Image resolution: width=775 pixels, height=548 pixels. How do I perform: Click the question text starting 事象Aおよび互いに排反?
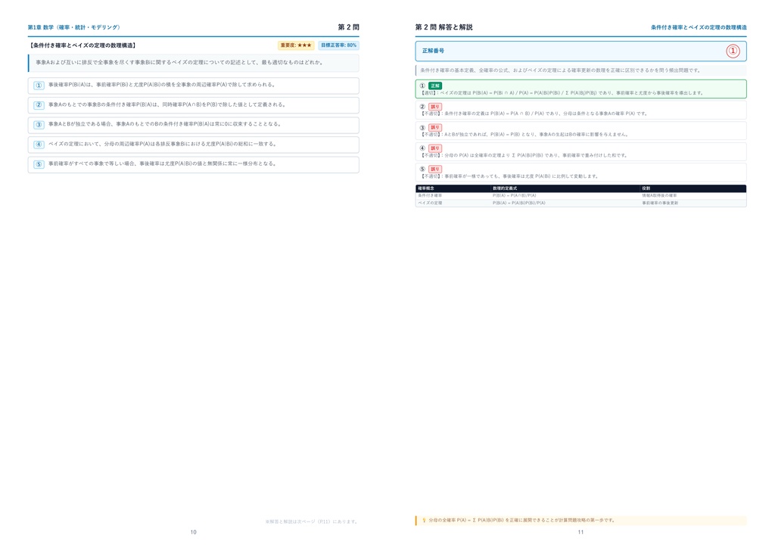coord(180,63)
